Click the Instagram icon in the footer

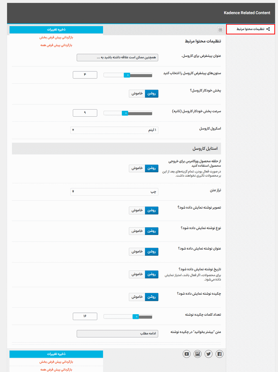click(x=198, y=354)
